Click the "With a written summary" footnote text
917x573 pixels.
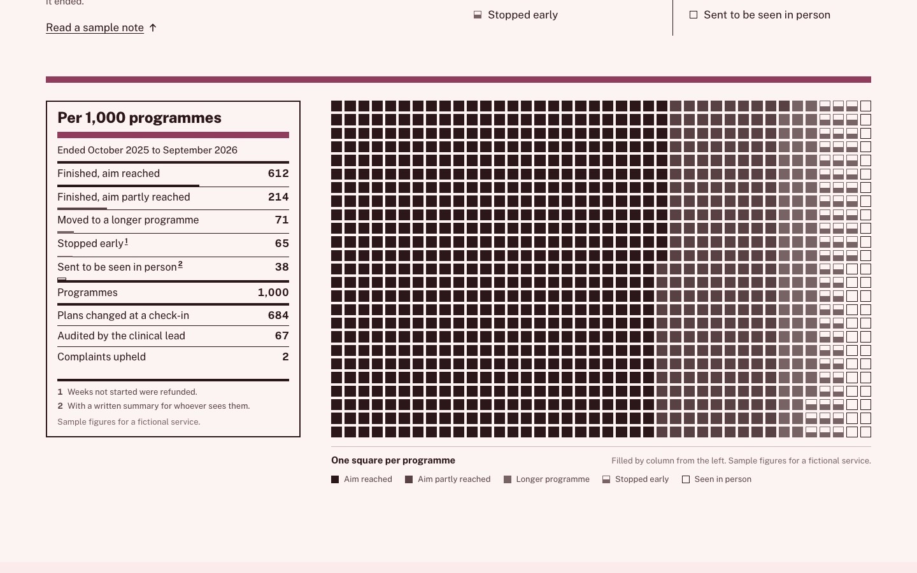159,406
